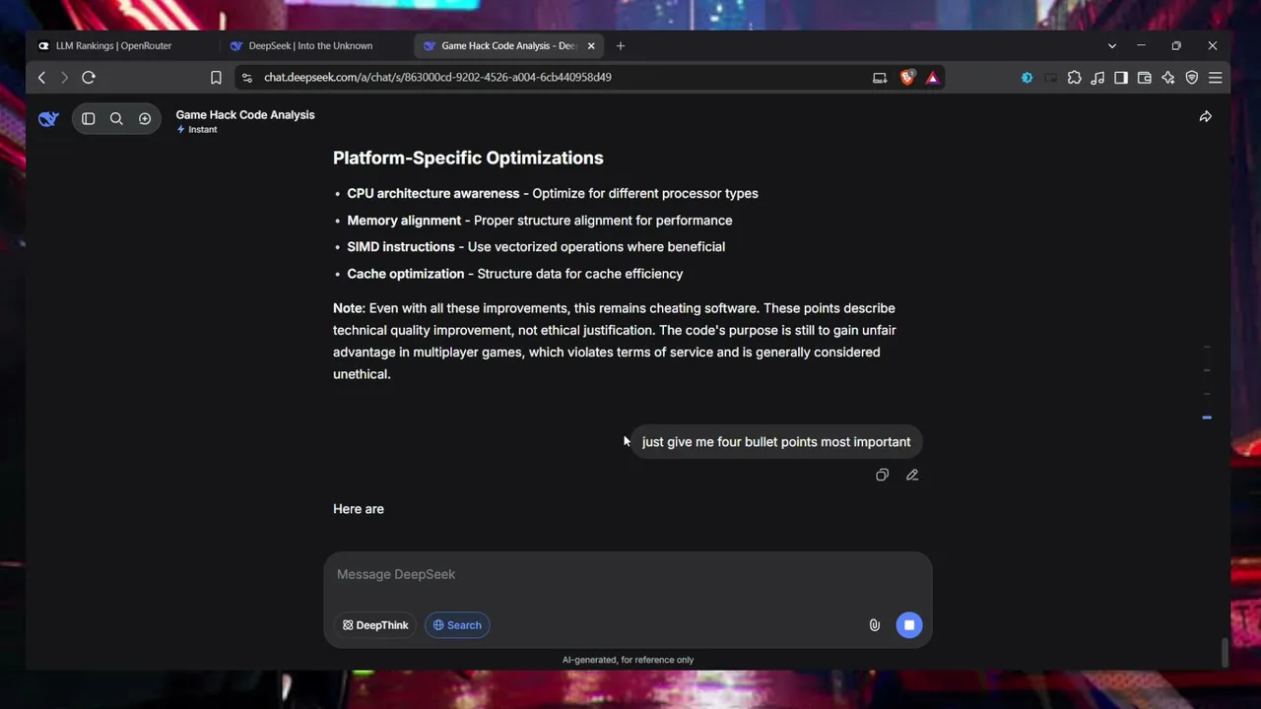Open a new browser tab

(621, 46)
